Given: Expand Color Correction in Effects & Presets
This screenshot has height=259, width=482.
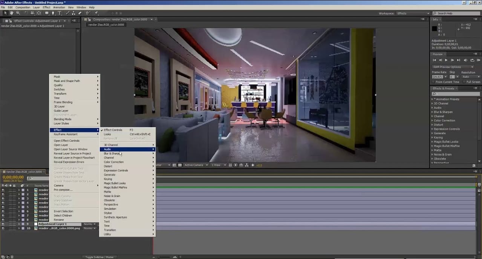Looking at the screenshot, I should (x=432, y=121).
